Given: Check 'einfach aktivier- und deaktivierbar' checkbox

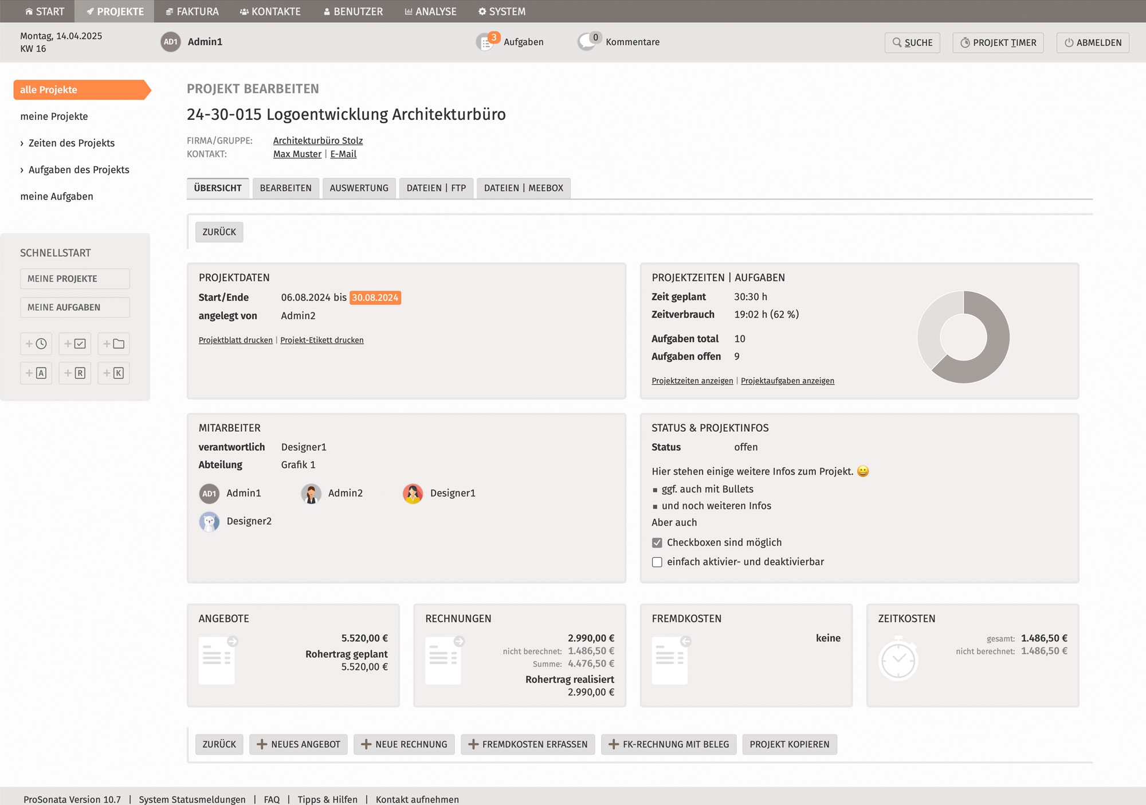Looking at the screenshot, I should click(x=657, y=562).
